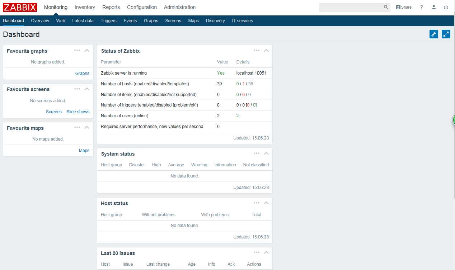Open Last 20 issues widget menu dots
455x270 pixels.
click(257, 252)
